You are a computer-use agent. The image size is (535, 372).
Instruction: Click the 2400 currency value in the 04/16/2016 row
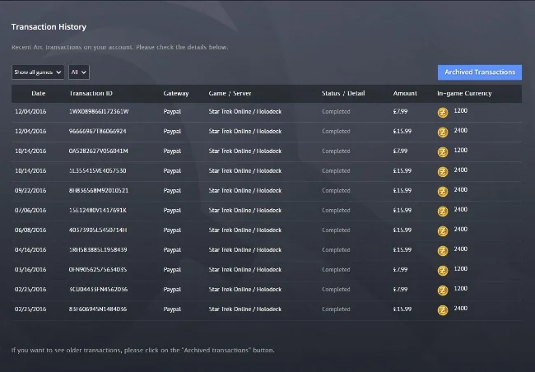(461, 249)
